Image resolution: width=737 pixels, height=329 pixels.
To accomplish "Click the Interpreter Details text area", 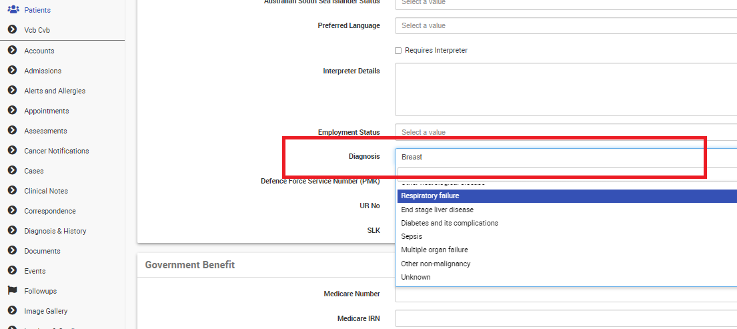I will pos(566,89).
